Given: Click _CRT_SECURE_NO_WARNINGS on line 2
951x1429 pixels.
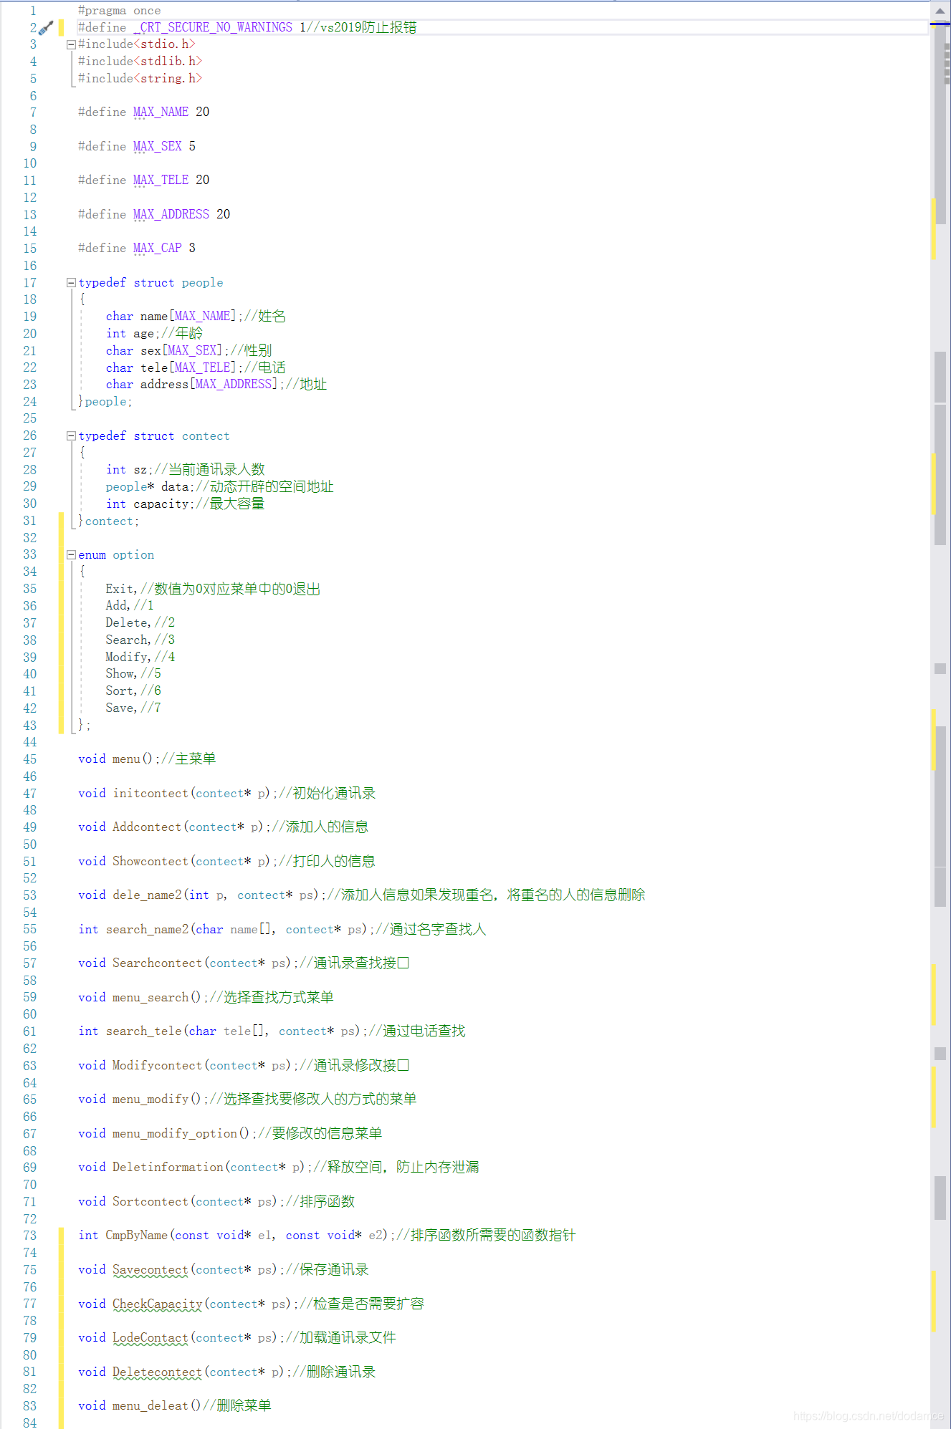Looking at the screenshot, I should 213,28.
